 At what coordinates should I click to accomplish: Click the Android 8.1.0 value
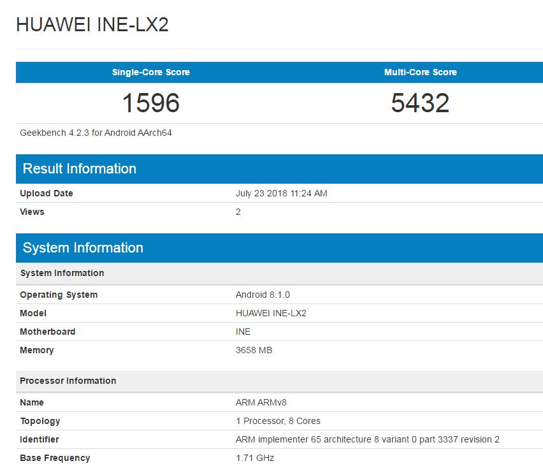pos(263,295)
